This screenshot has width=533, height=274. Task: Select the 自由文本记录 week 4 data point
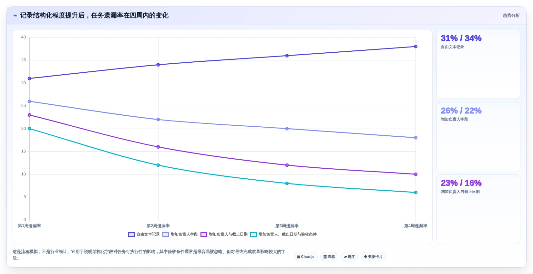(x=416, y=47)
